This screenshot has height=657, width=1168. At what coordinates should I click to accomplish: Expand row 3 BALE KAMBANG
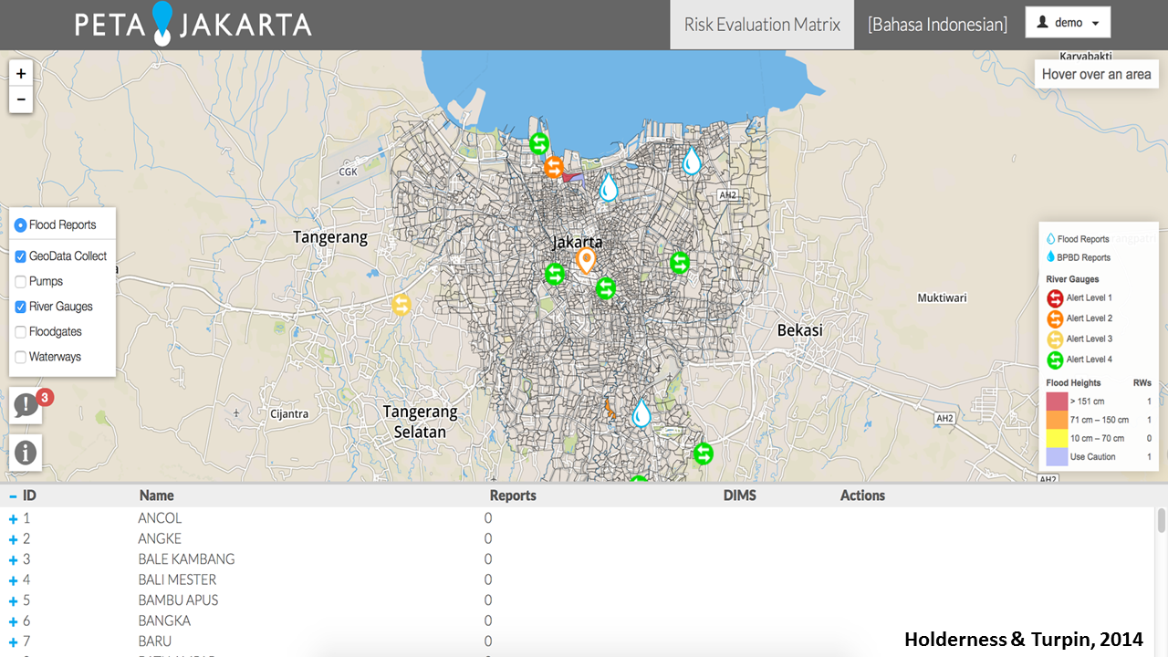coord(13,559)
